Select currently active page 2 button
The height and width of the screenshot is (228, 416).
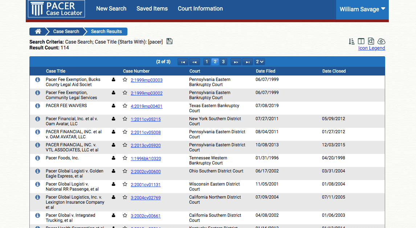tap(215, 62)
